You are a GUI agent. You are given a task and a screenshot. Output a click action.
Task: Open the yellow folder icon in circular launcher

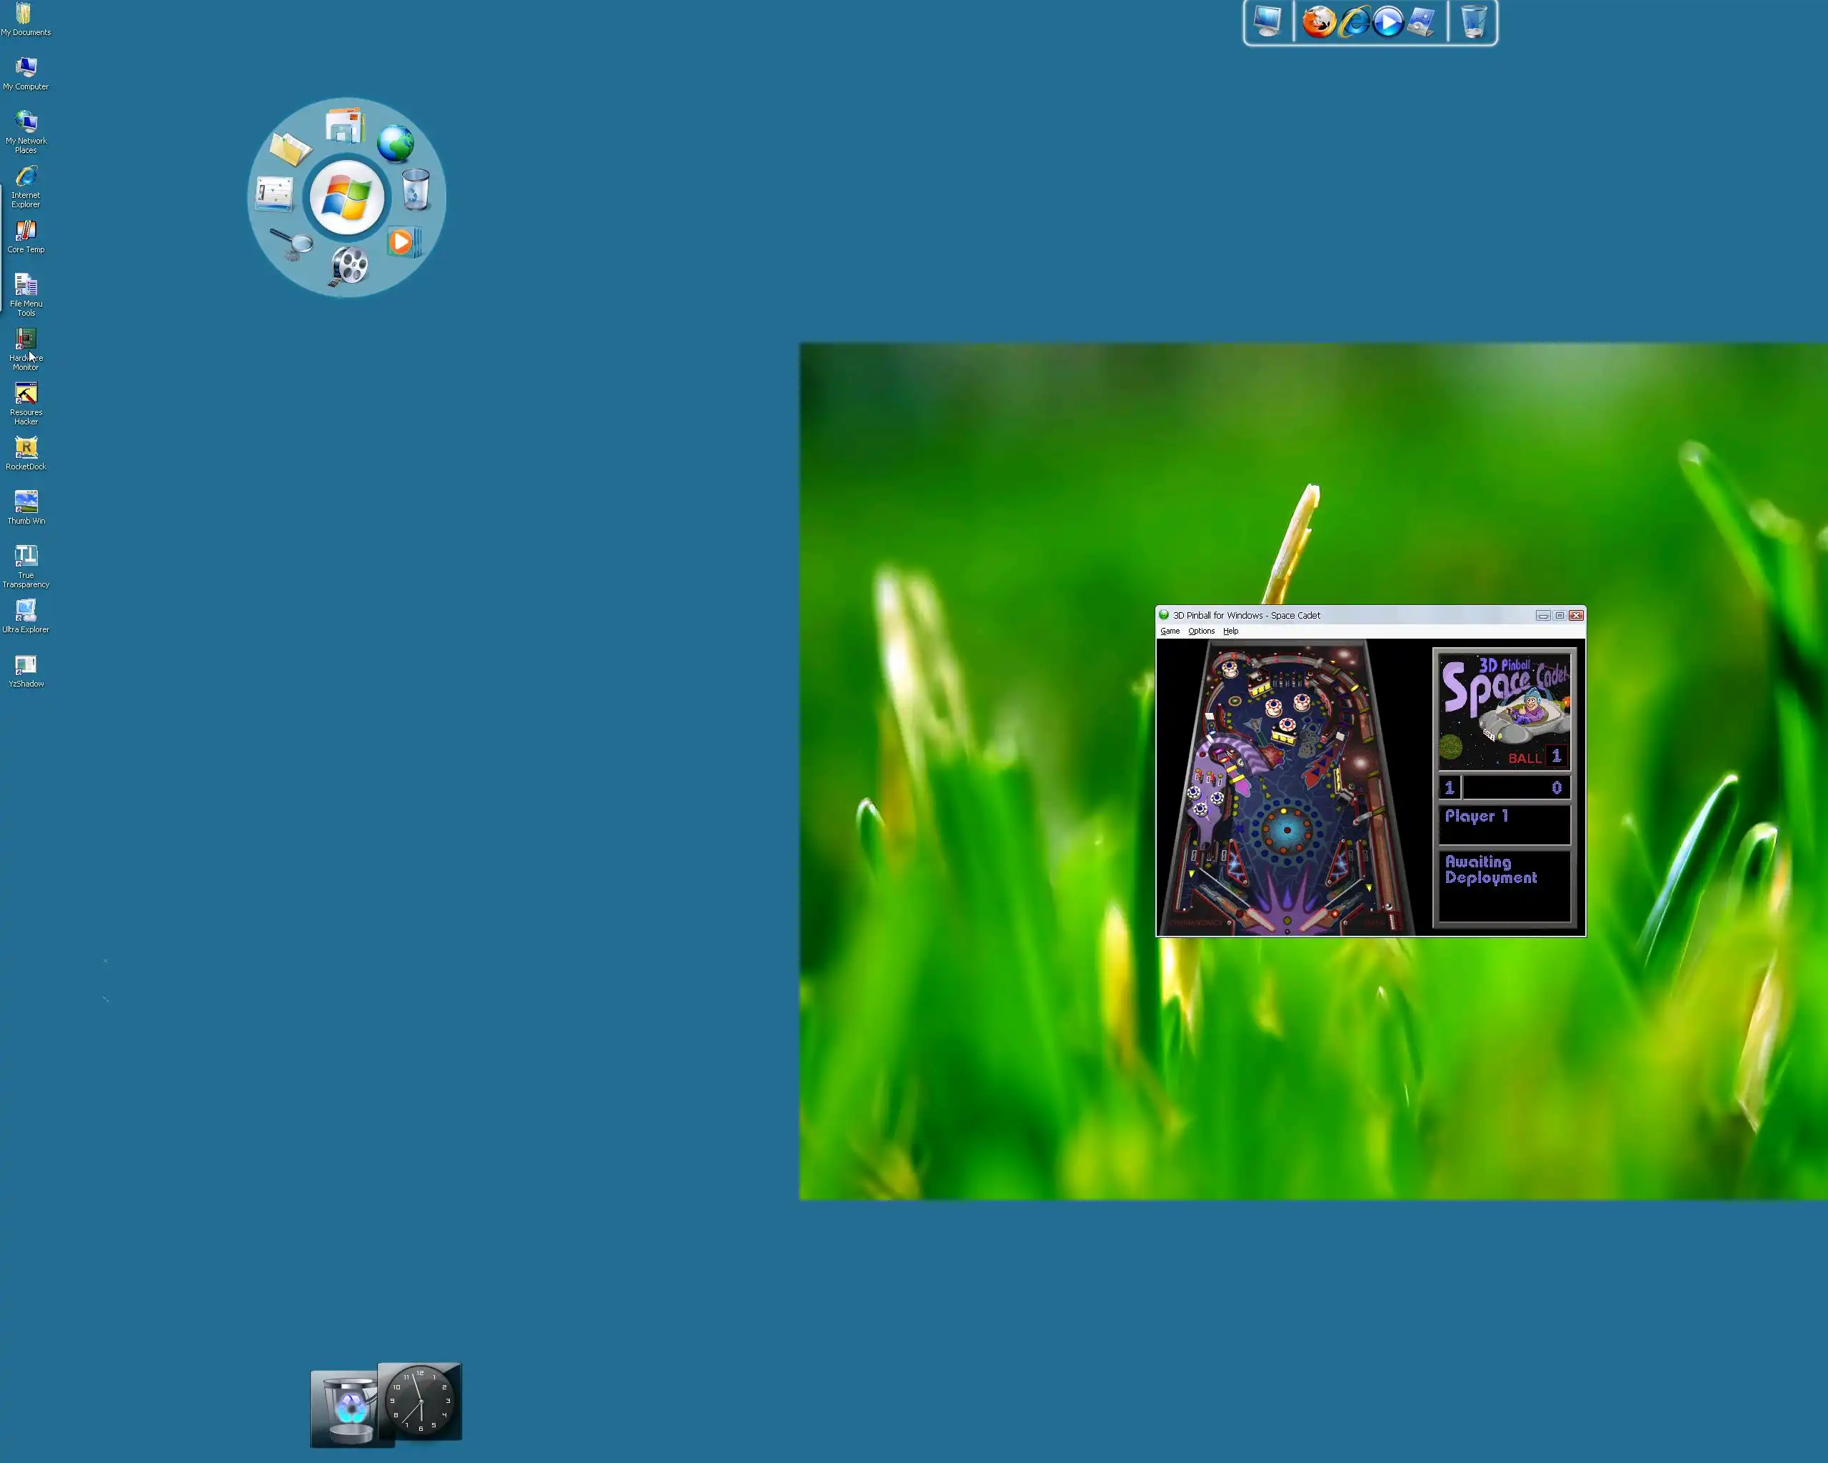[290, 149]
